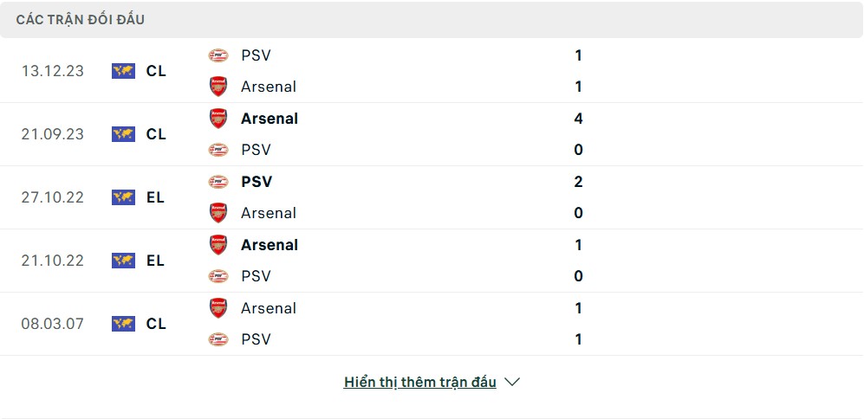Click world flag icon beside 13.12.23 CL
This screenshot has width=864, height=419.
(x=123, y=71)
